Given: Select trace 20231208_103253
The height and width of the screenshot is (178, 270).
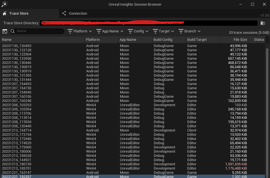Looking at the screenshot, I should 133,105.
